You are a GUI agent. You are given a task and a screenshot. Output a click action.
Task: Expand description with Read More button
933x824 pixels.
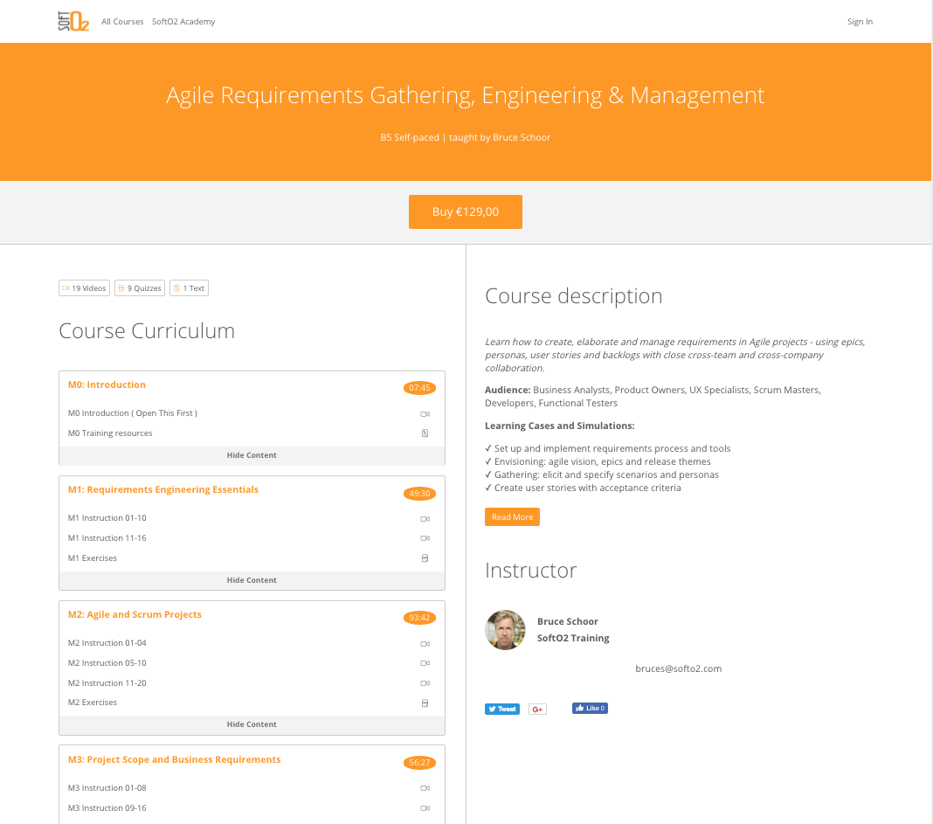[512, 516]
